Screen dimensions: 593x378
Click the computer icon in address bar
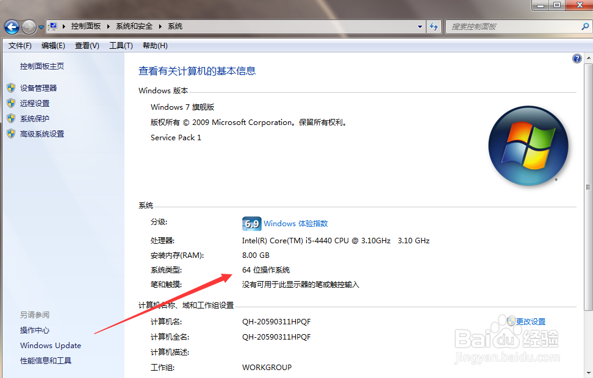[52, 26]
